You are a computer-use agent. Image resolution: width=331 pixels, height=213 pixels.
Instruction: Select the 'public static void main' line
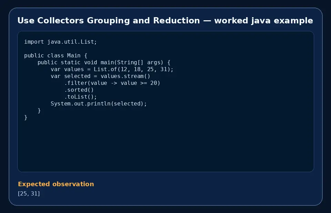104,63
